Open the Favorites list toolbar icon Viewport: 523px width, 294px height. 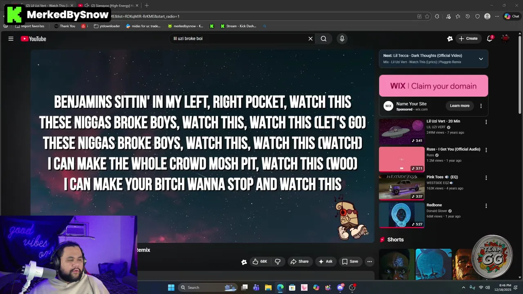click(x=458, y=16)
